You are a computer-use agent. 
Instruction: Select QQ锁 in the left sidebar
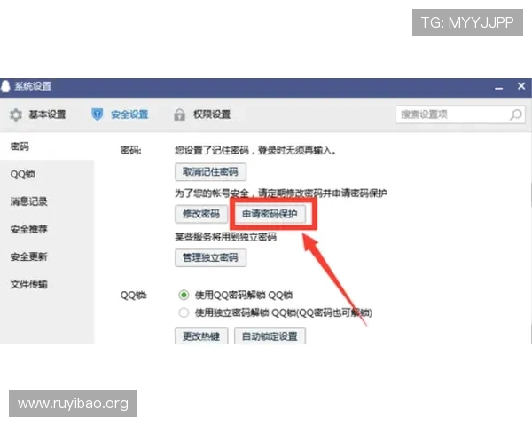[x=47, y=174]
